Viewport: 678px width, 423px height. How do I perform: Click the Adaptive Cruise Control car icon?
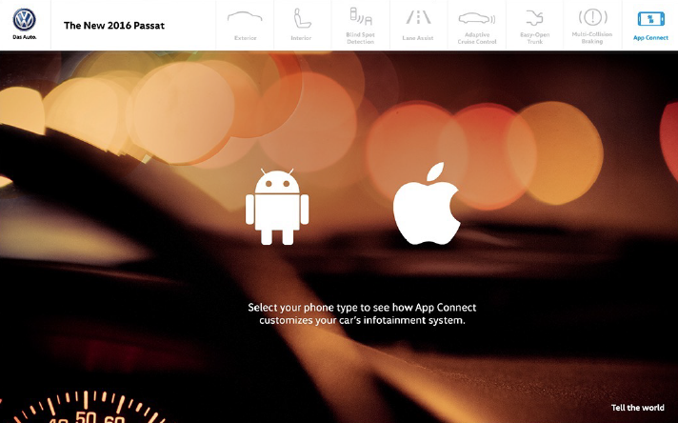point(476,17)
